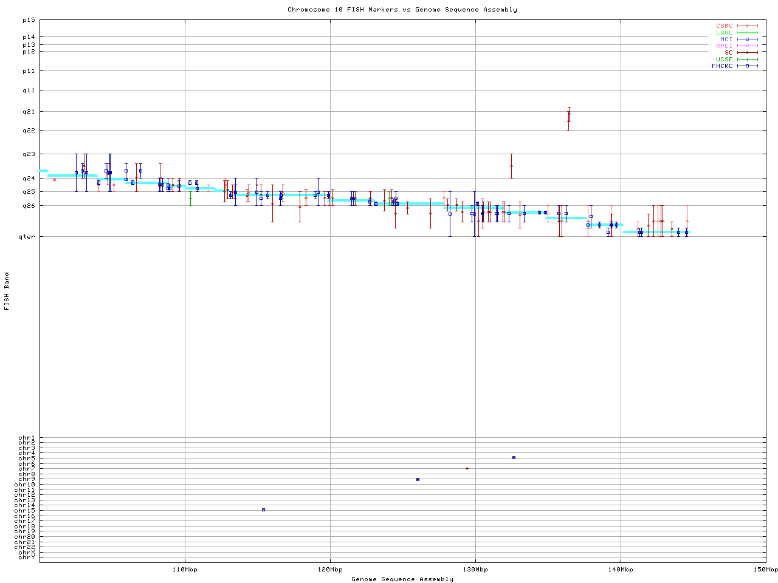Click the 120Mbp x-axis tick label

pos(330,570)
